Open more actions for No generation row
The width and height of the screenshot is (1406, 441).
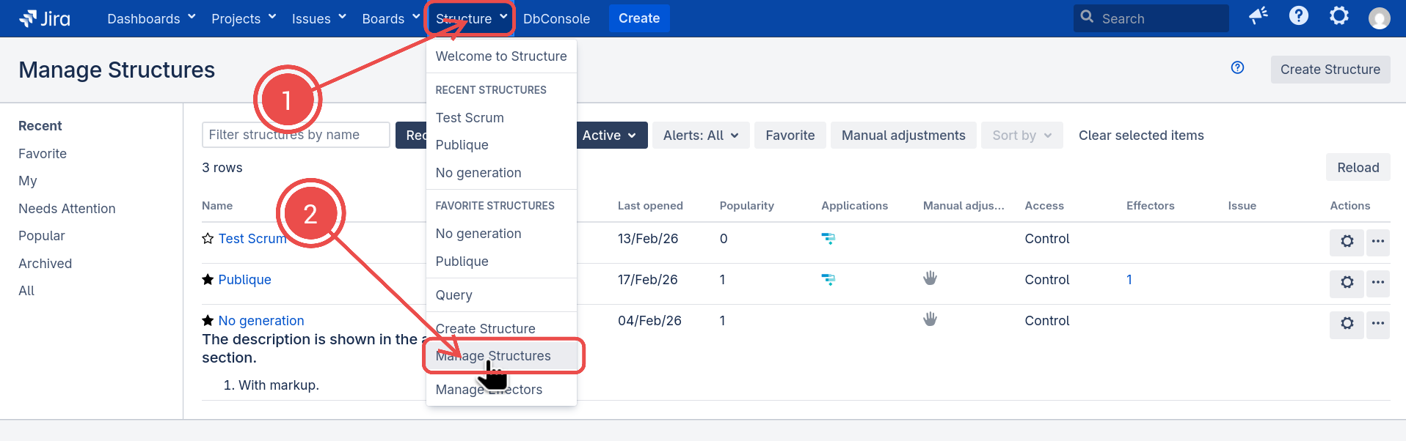[x=1378, y=324]
